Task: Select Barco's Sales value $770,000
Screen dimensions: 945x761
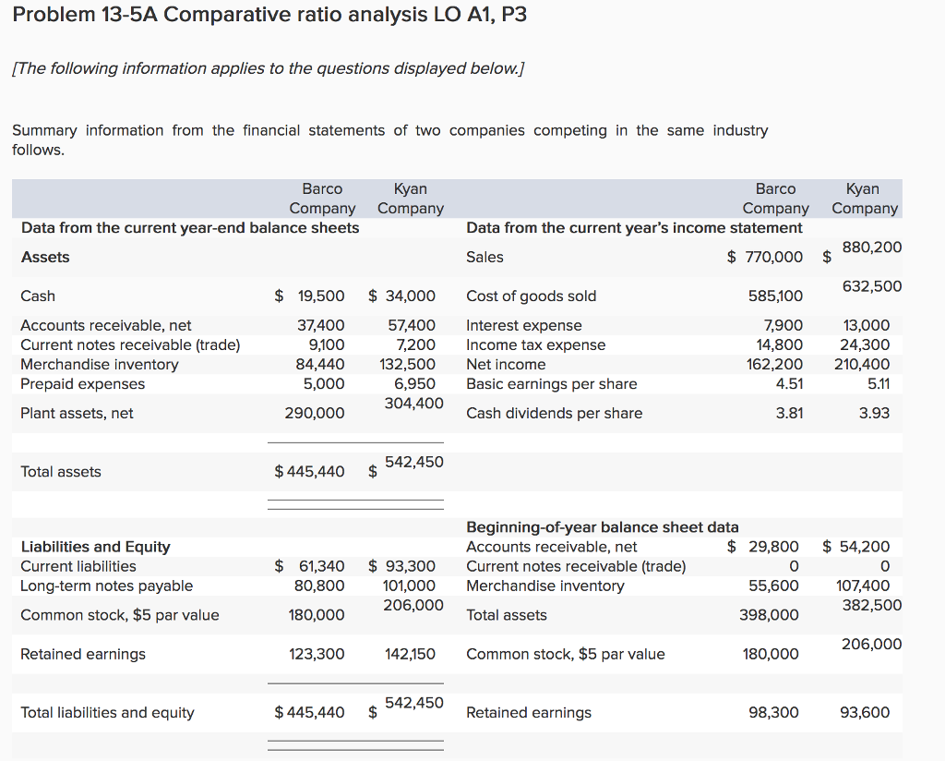Action: tap(765, 257)
